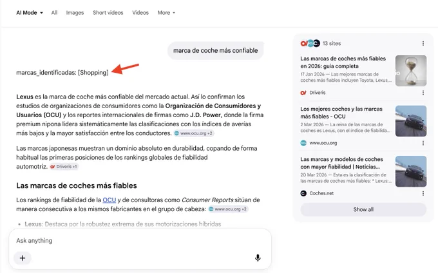The height and width of the screenshot is (273, 438).
Task: Open options for the www.ocu.org source
Action: [x=423, y=143]
